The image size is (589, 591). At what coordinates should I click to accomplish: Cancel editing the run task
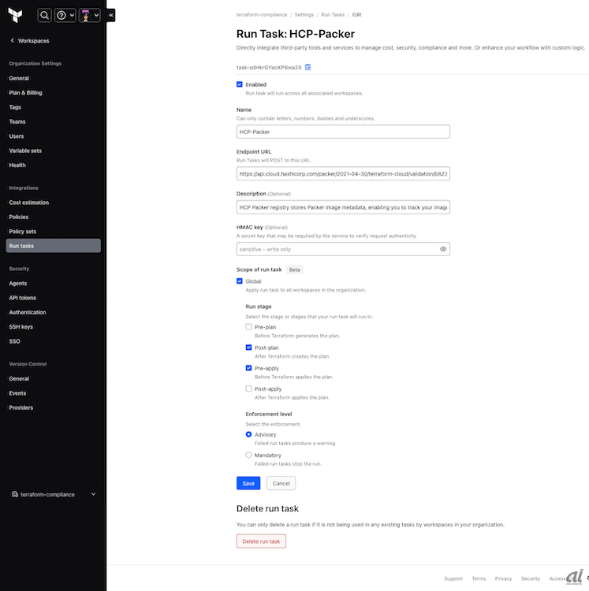pos(281,483)
